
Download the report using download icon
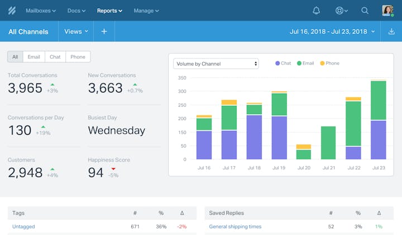pos(391,32)
